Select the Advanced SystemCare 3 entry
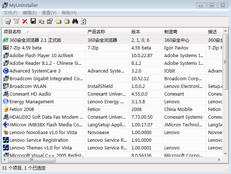This screenshot has height=174, width=231. (35, 71)
